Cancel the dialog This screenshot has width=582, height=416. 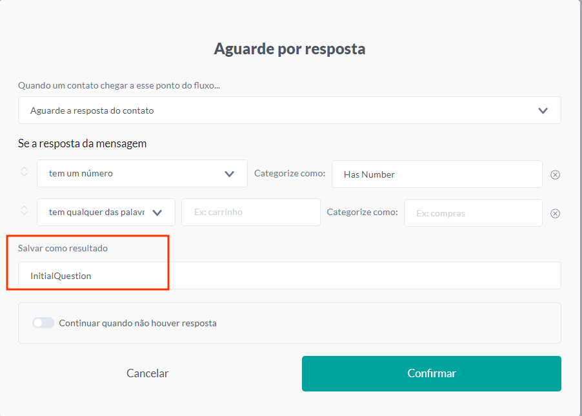tap(147, 373)
